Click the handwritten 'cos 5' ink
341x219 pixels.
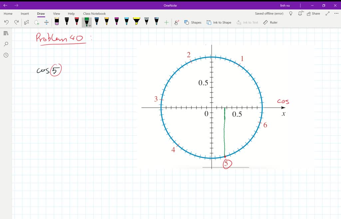(49, 70)
